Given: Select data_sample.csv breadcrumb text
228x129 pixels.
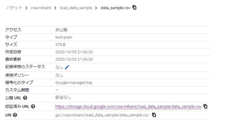Looking at the screenshot, I should pyautogui.click(x=115, y=8).
